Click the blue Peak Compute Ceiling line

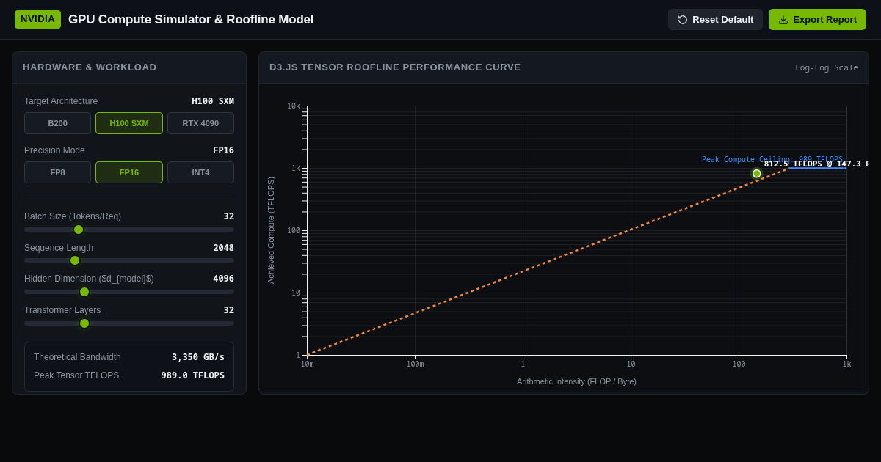tap(818, 169)
